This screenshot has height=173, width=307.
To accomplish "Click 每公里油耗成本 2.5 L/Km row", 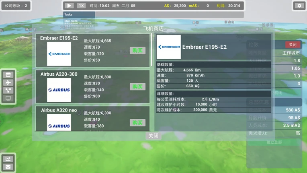I will coord(213,99).
